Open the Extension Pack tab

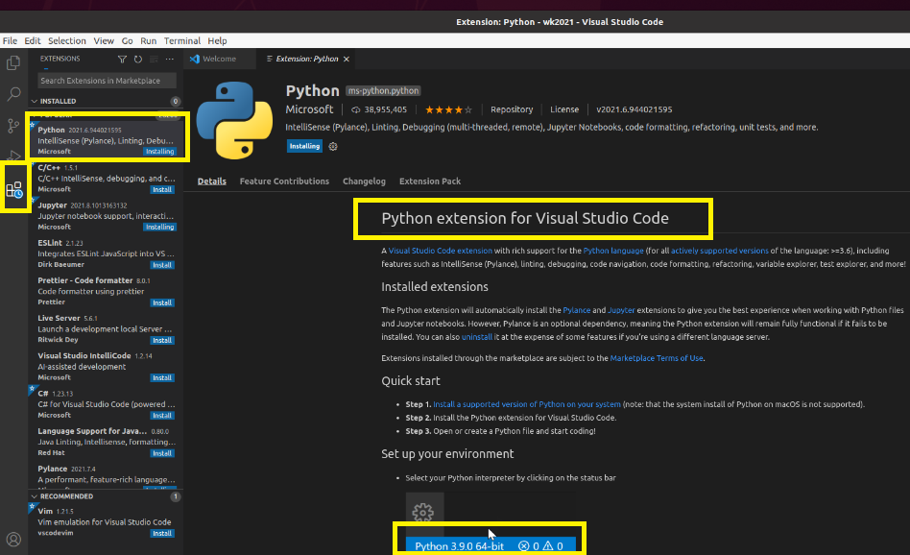(x=430, y=181)
